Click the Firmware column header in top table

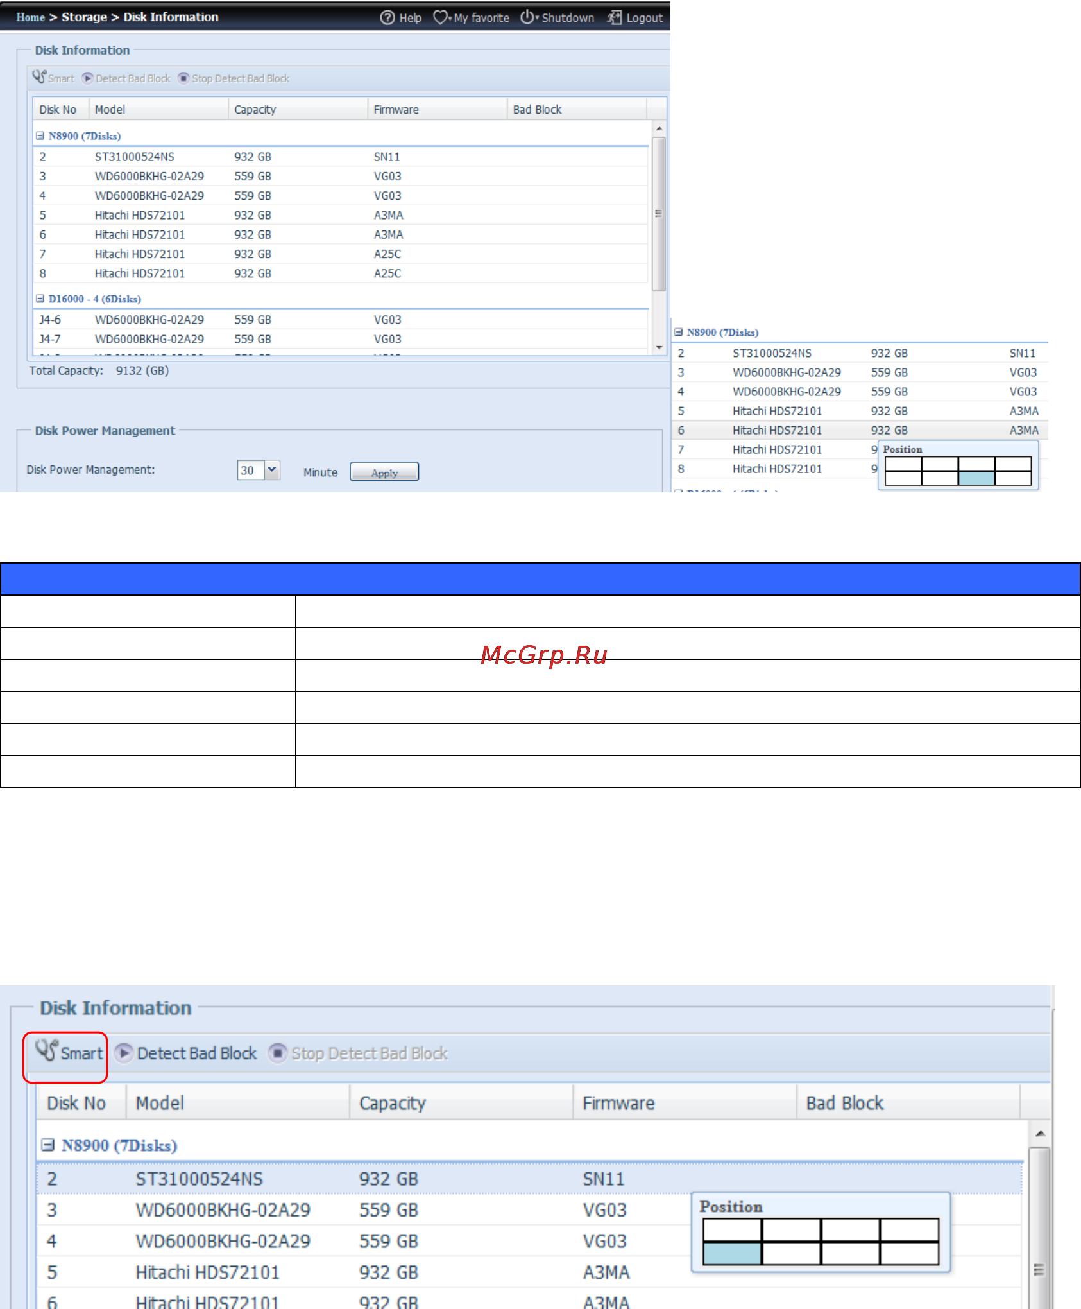438,109
